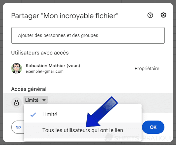Click Sébastien Mathier's avatar picture
Viewport: 176px width, 145px height.
pyautogui.click(x=17, y=68)
